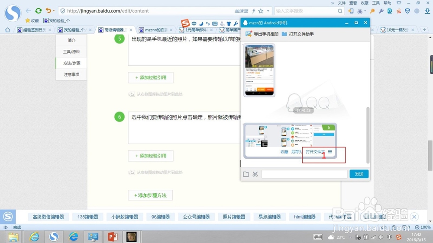The height and width of the screenshot is (243, 433).
Task: Click the browser back arrow
Action: (28, 11)
